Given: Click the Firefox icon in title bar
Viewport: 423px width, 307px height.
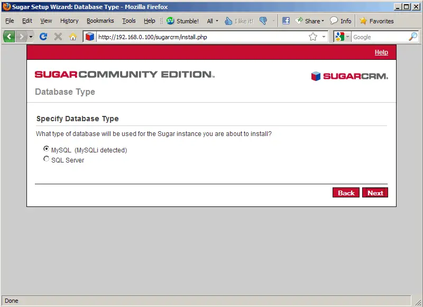Looking at the screenshot, I should click(6, 6).
